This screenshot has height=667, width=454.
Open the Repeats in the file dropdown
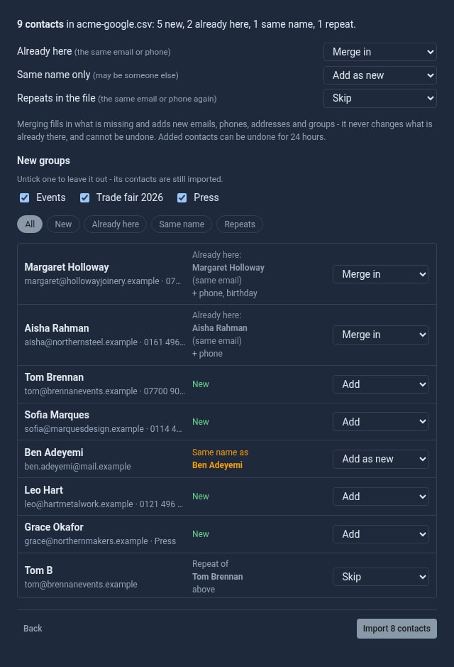click(x=380, y=98)
